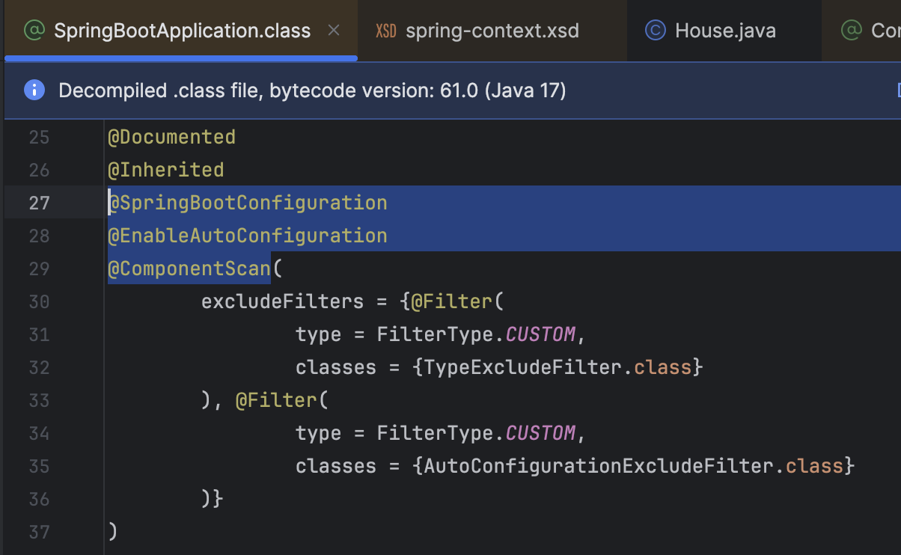
Task: Click the @EnableAutoConfiguration annotation
Action: 248,236
